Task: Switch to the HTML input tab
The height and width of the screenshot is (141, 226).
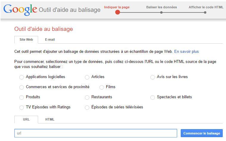Action: click(50, 119)
